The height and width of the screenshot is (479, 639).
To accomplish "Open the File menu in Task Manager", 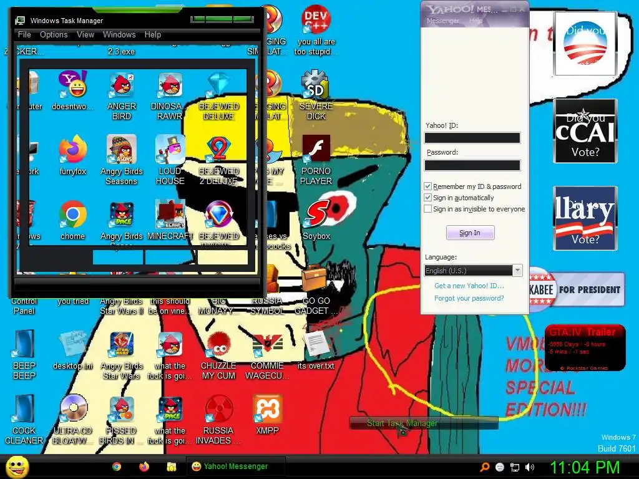I will click(x=24, y=35).
